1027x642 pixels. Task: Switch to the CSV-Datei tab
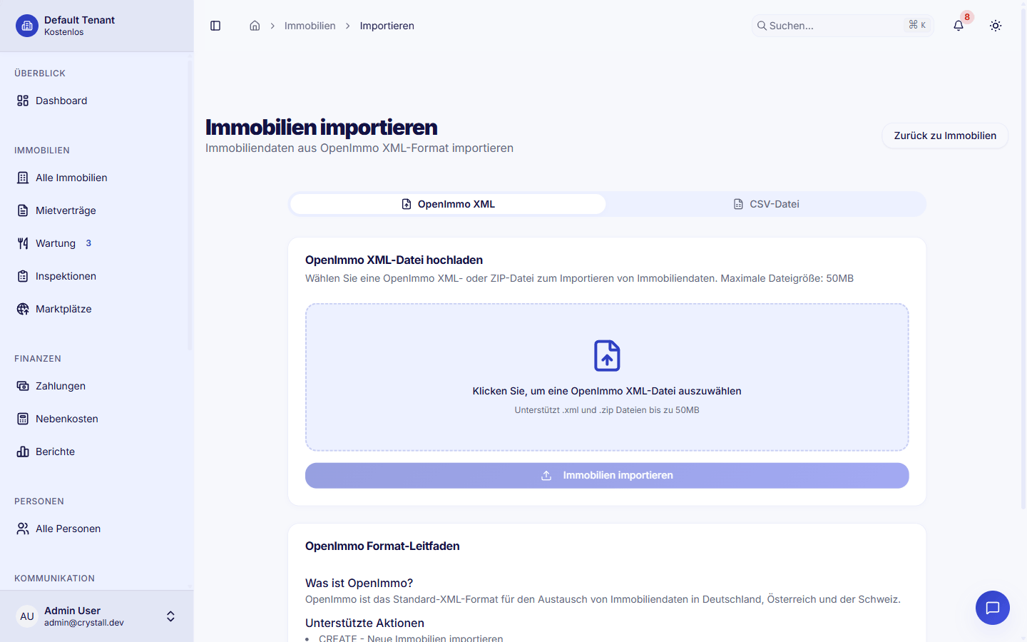(x=766, y=204)
